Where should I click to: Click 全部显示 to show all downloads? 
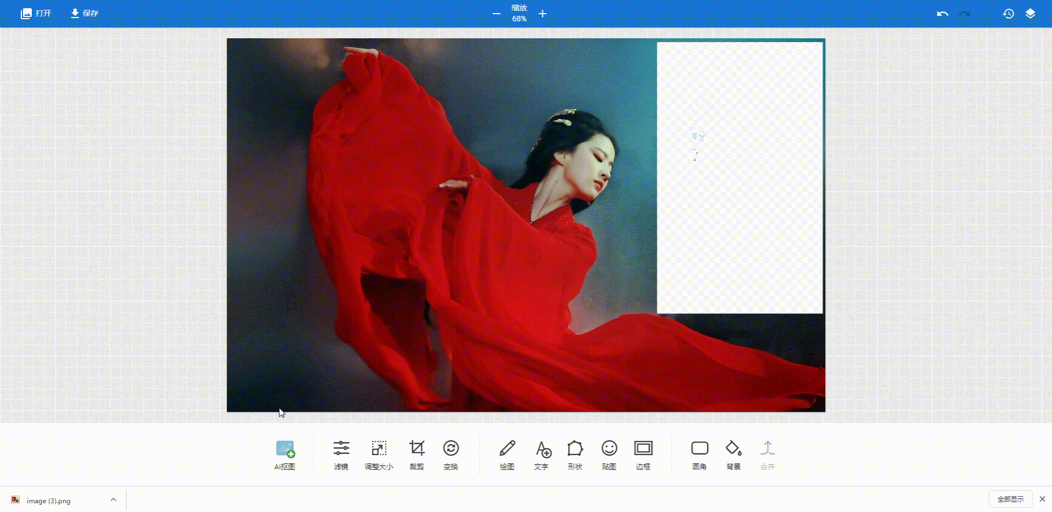(x=1010, y=499)
